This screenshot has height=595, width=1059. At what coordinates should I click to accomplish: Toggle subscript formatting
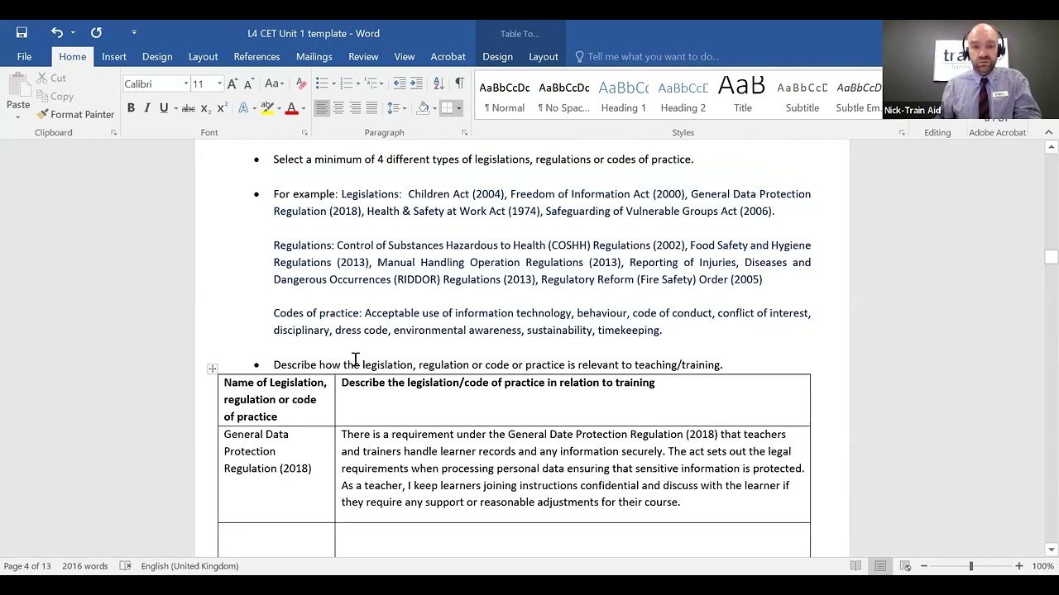205,108
